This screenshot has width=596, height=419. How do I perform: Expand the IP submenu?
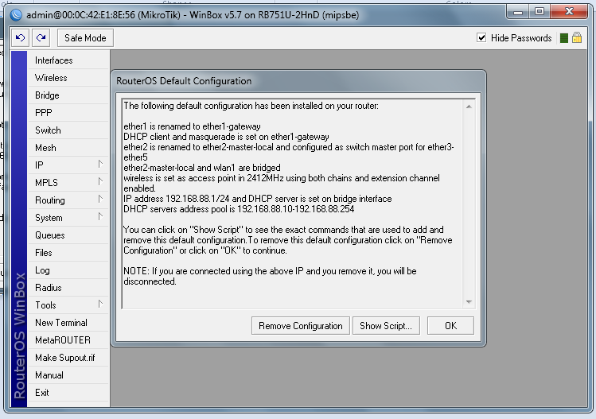68,165
